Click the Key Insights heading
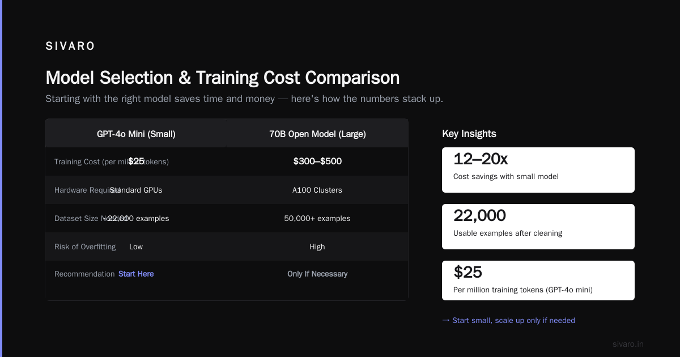The image size is (680, 357). [469, 134]
